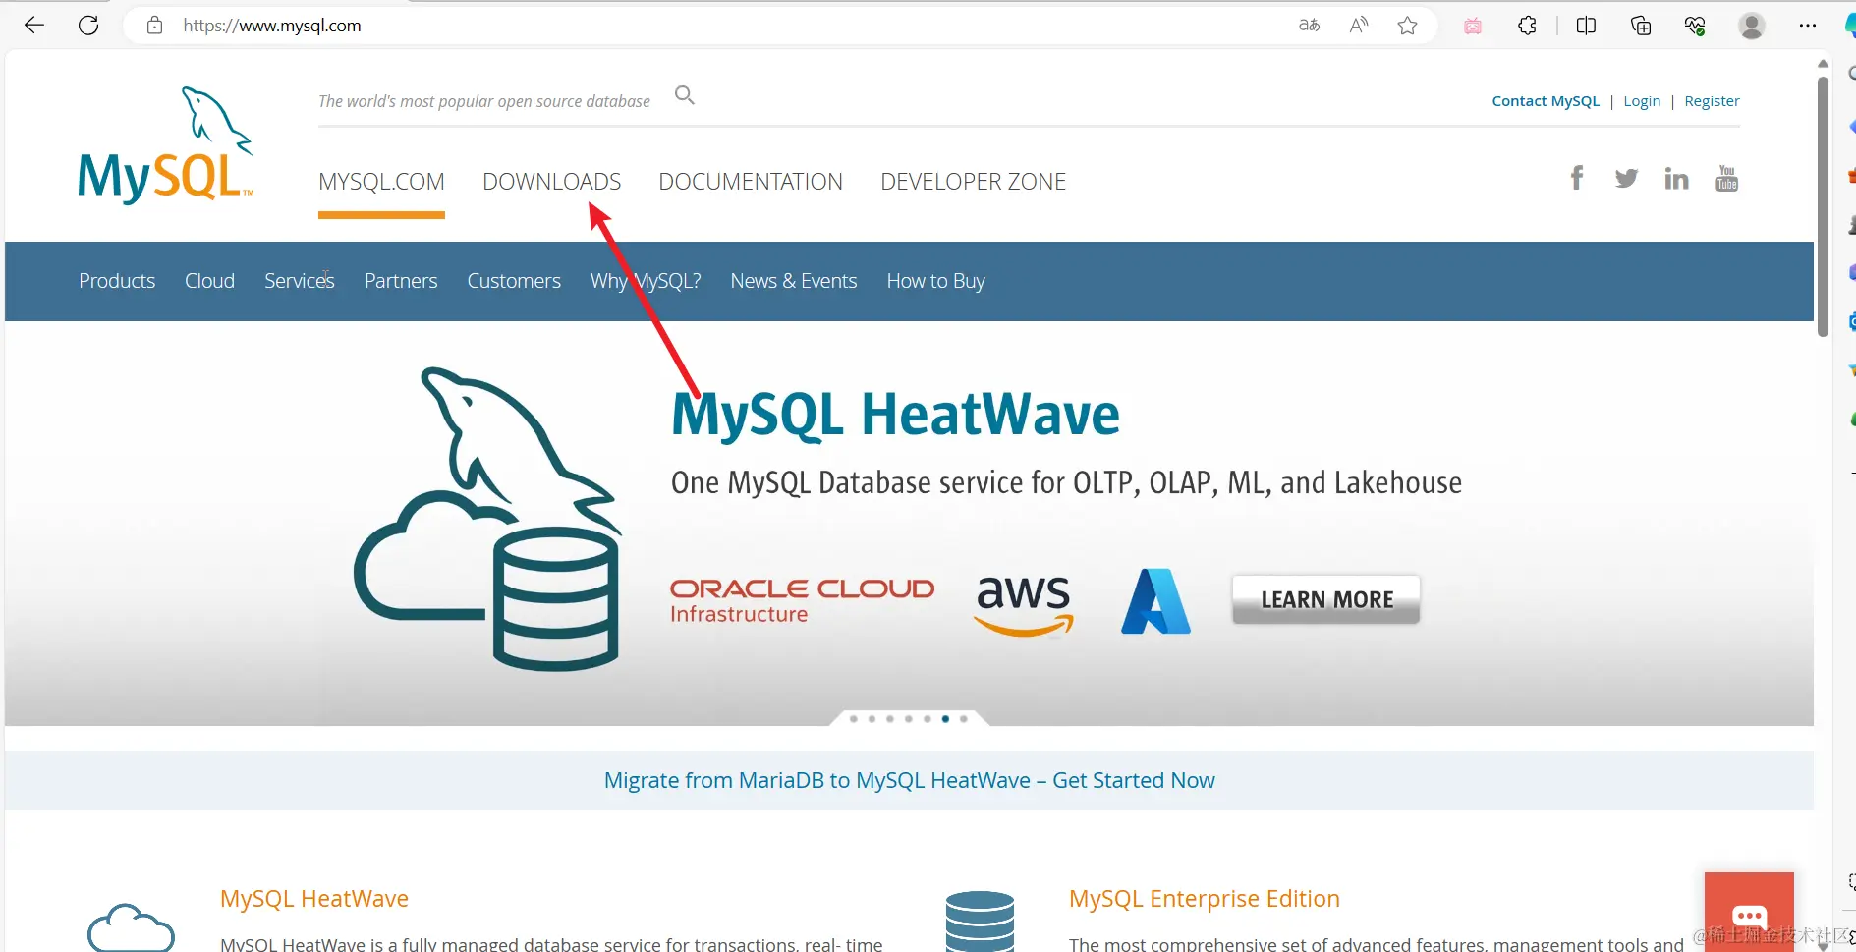The image size is (1856, 952).
Task: Open the MySQL HeatWave heading link
Action: coord(314,899)
